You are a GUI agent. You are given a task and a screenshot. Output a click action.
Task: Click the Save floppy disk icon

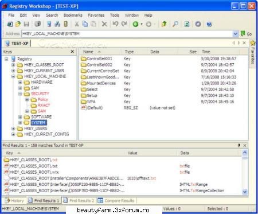coord(26,24)
